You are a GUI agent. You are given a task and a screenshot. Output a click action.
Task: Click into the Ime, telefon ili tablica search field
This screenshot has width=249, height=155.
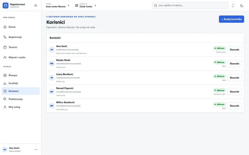pyautogui.click(x=190, y=6)
